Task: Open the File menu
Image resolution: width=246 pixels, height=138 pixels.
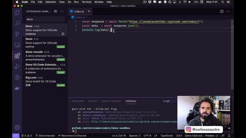Action: click(33, 2)
